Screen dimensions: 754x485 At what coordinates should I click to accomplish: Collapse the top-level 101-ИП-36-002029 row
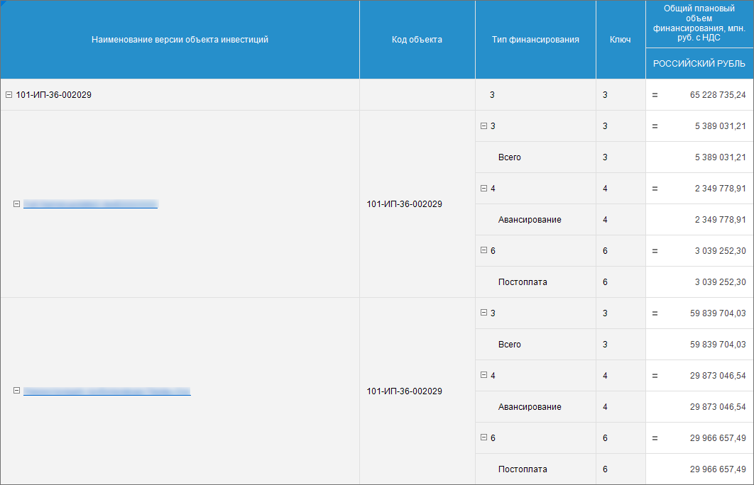point(9,95)
